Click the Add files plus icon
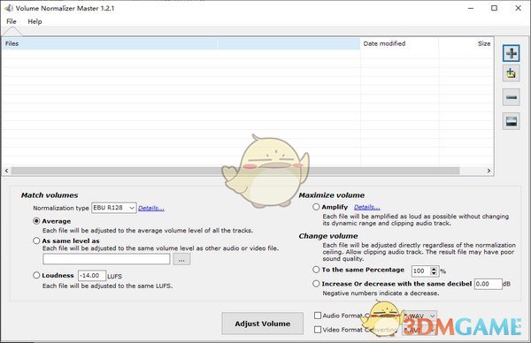 (511, 53)
